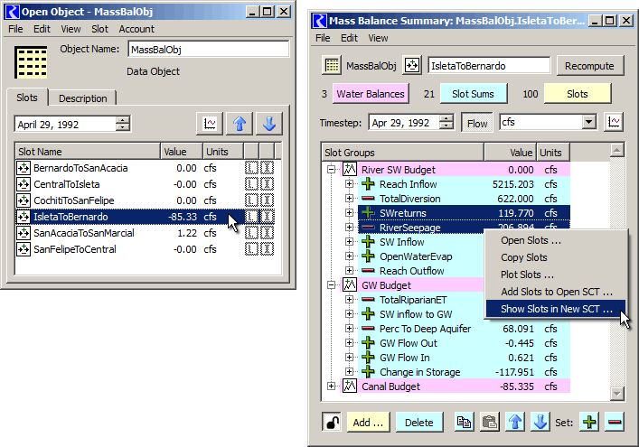Click the Slot Name column header
Image resolution: width=639 pixels, height=447 pixels.
(88, 152)
